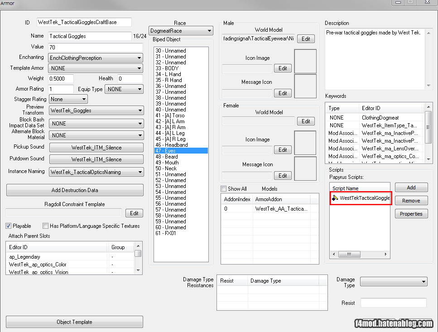Select biped slot 41 - [A] Torso
This screenshot has height=332, width=438.
(181, 115)
